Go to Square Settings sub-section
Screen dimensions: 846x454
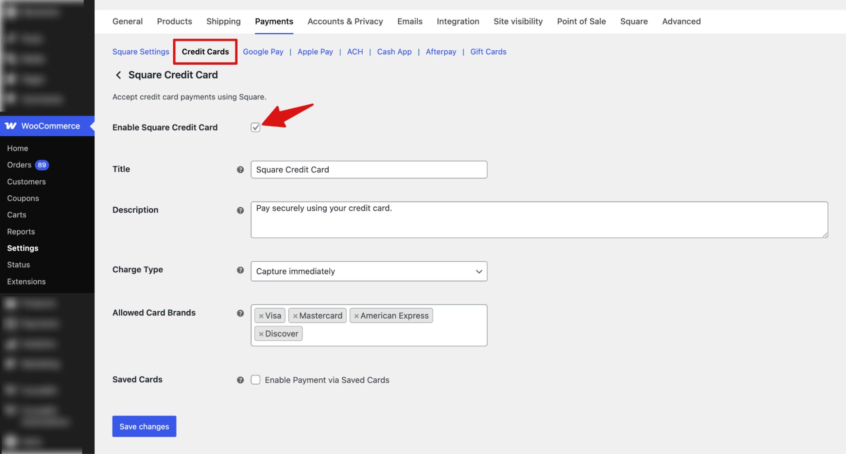(x=141, y=52)
